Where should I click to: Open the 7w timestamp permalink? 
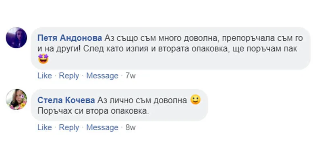131,76
